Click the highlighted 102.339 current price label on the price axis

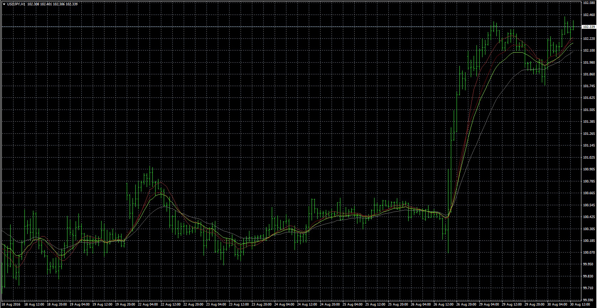[x=589, y=27]
